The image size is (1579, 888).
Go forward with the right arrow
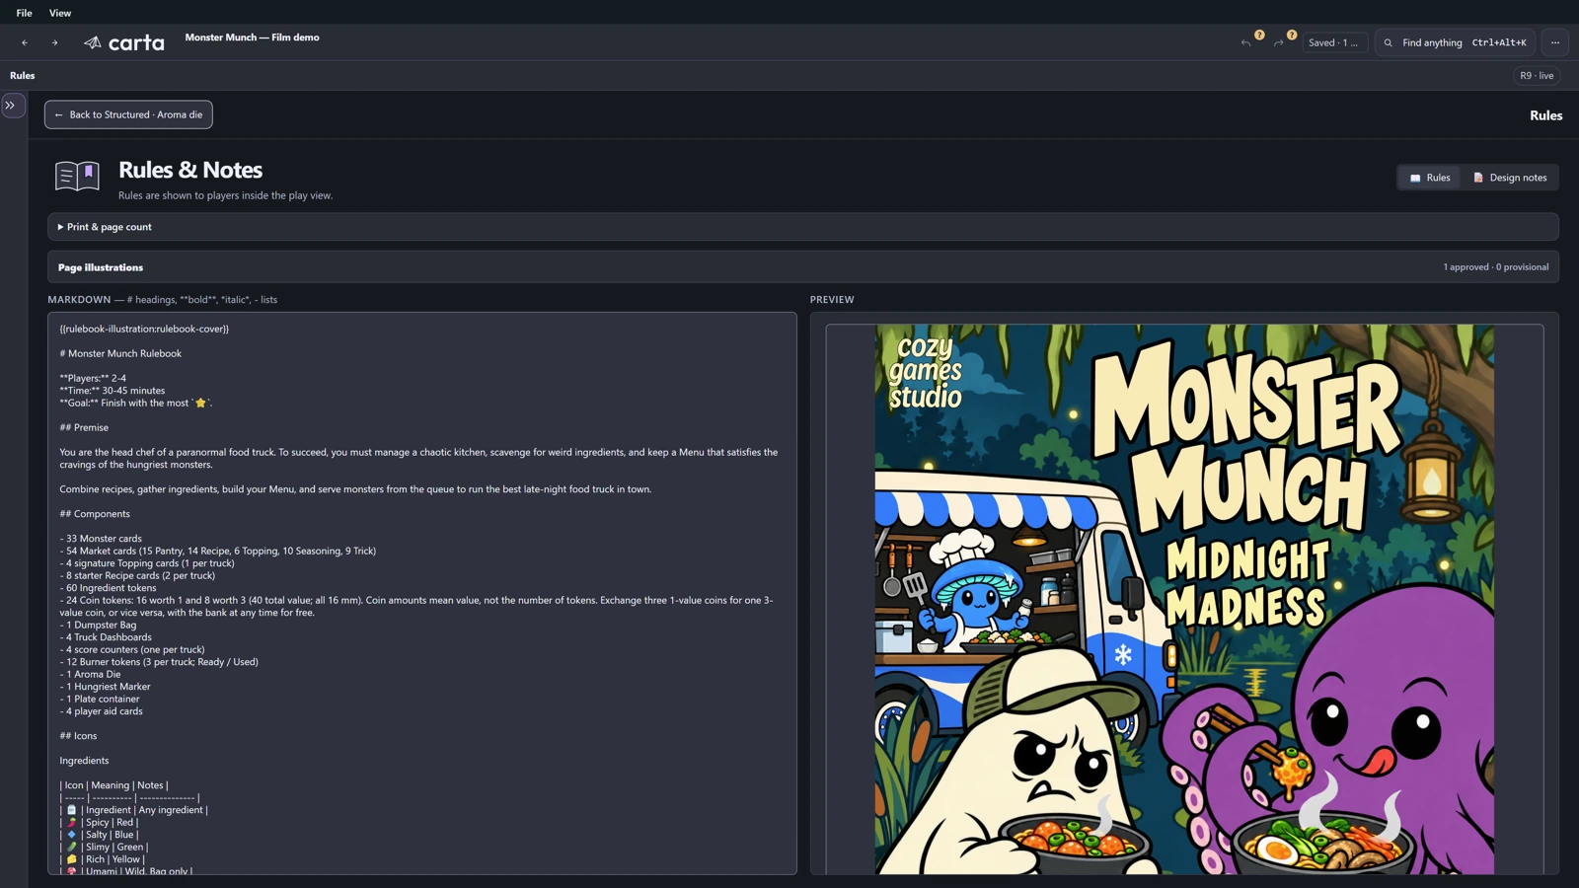coord(54,42)
